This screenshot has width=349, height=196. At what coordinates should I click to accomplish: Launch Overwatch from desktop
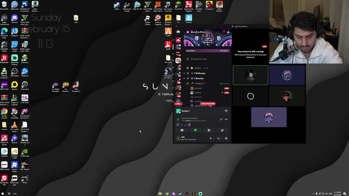tap(25, 86)
